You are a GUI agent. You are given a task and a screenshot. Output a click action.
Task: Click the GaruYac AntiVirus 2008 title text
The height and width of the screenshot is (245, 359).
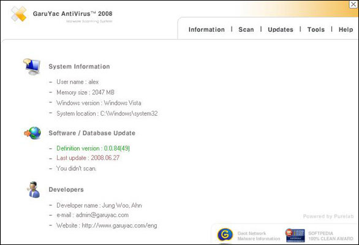click(72, 13)
